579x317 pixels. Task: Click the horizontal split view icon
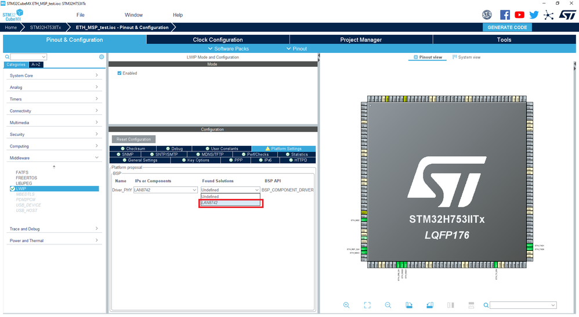point(471,305)
